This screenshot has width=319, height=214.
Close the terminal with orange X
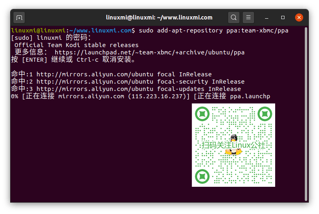tap(299, 17)
